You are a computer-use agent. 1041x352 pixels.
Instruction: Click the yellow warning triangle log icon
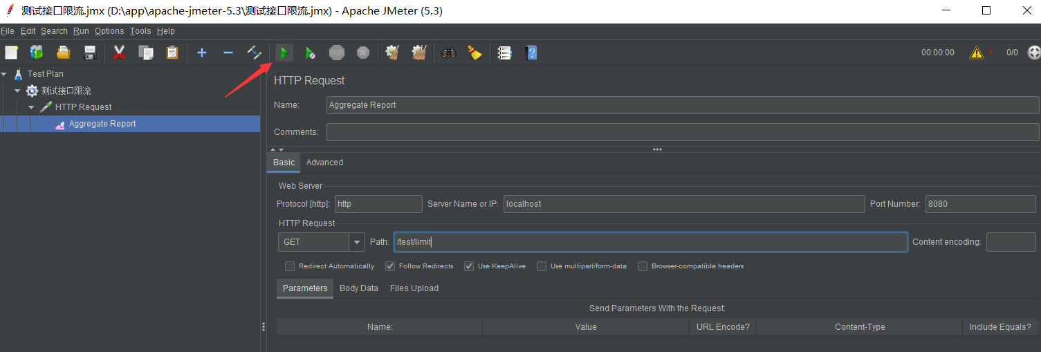click(977, 53)
